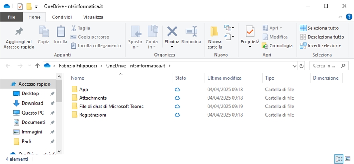Open Desktop in the navigation pane
This screenshot has width=354, height=164.
coord(30,94)
